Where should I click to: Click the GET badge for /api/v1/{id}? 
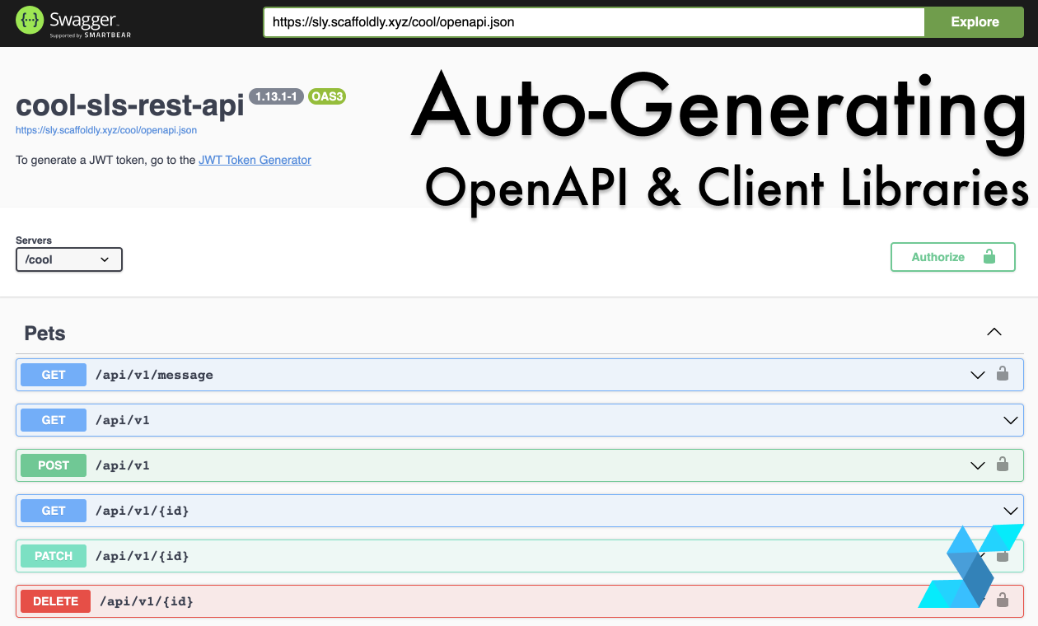pyautogui.click(x=54, y=511)
